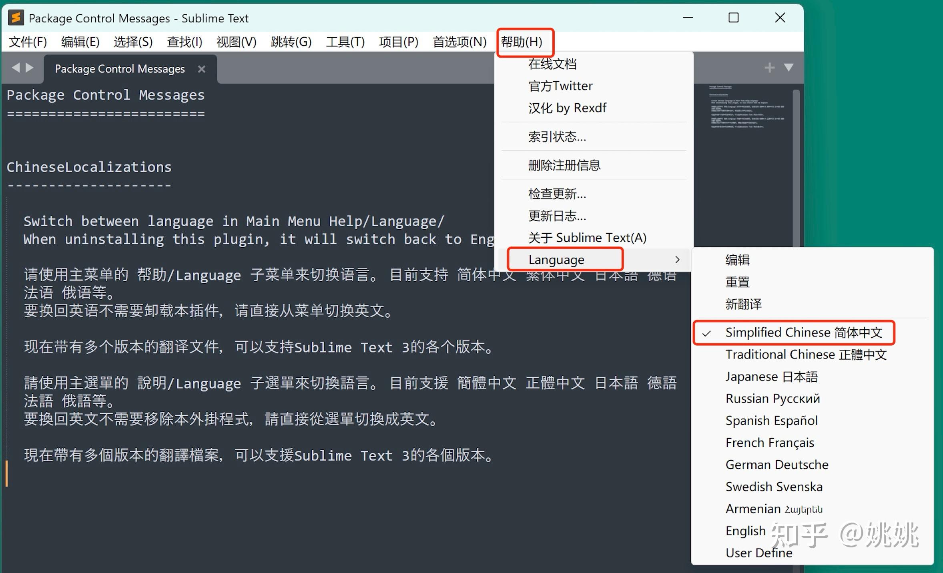Close the Package Control Messages tab

(202, 69)
